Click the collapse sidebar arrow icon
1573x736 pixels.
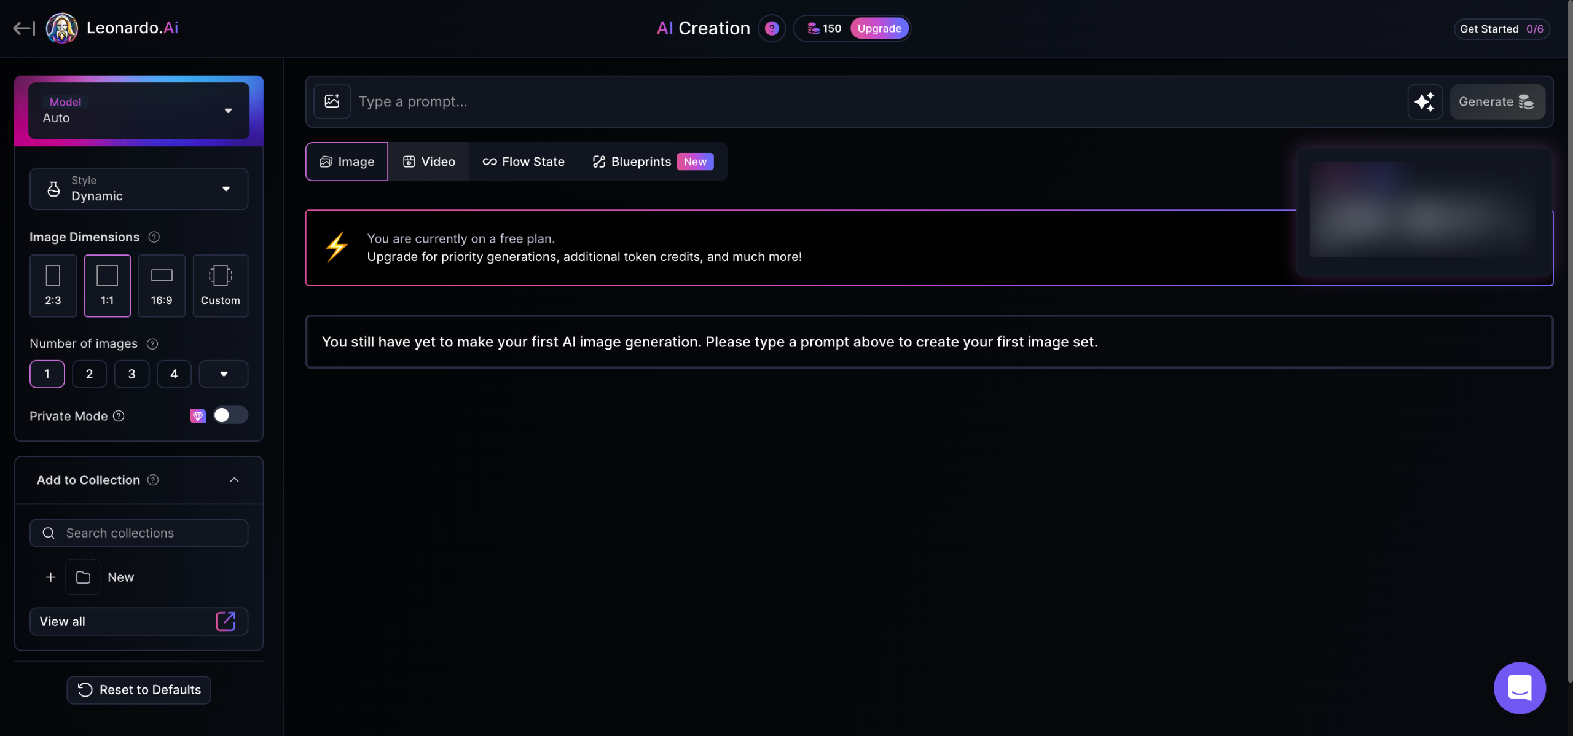tap(23, 28)
